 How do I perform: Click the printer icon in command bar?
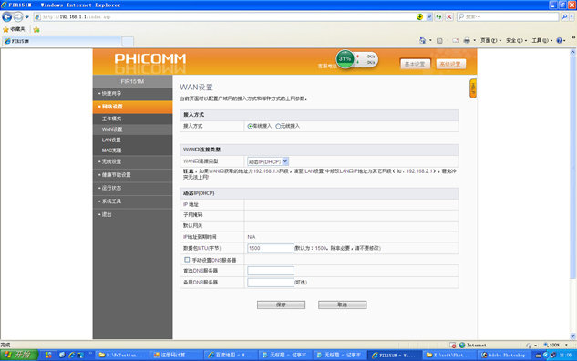(x=467, y=40)
